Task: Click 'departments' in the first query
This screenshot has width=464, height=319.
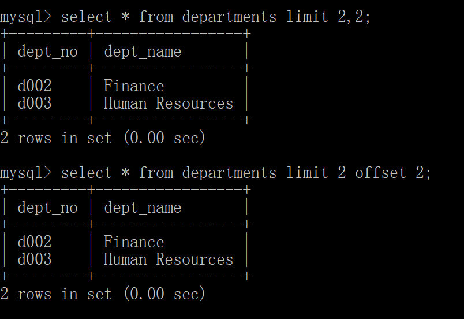Action: coord(229,17)
